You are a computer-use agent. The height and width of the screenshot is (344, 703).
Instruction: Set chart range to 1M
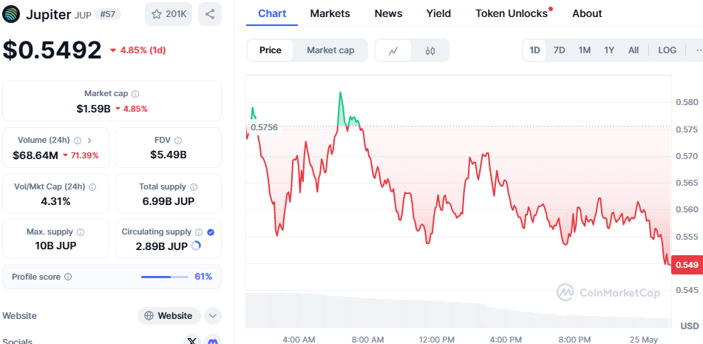(584, 50)
